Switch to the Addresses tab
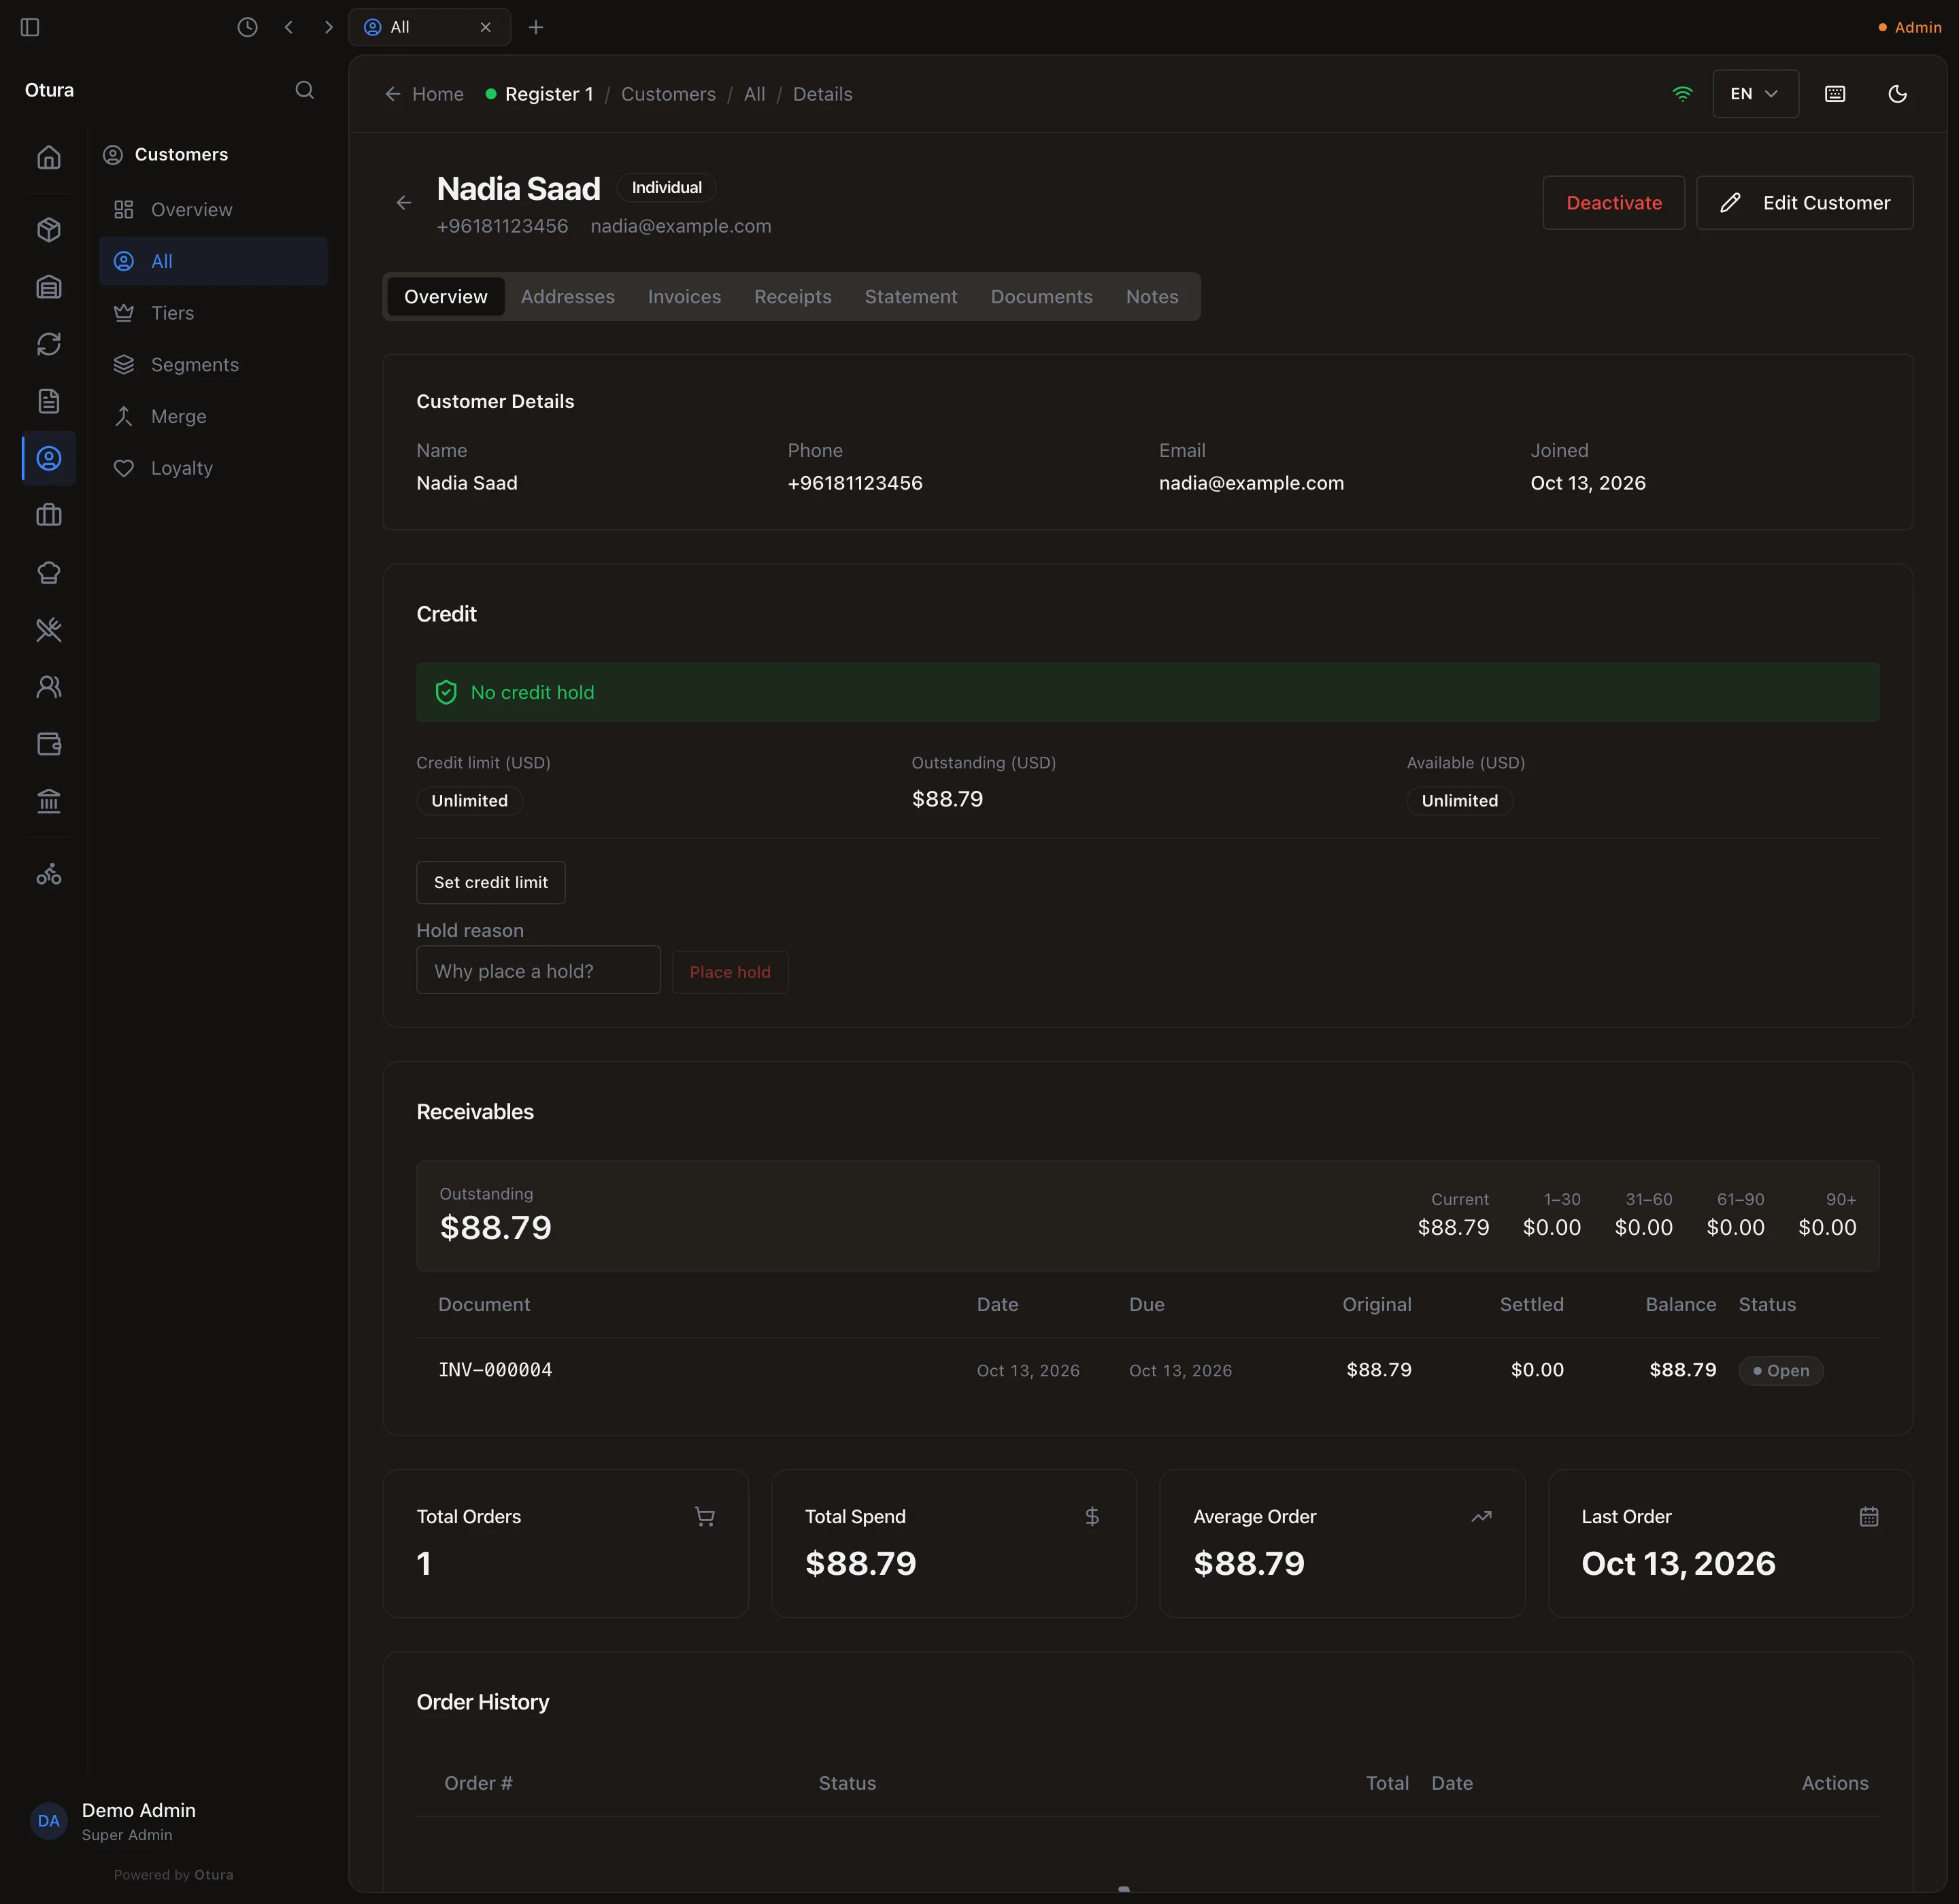Viewport: 1959px width, 1904px height. point(567,297)
